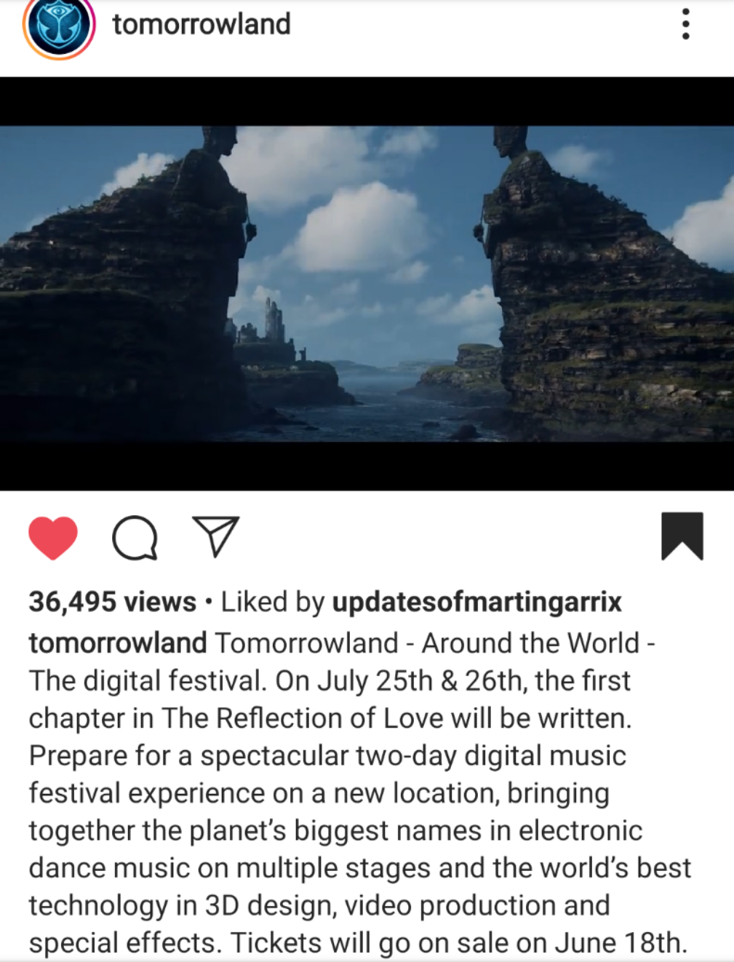Open tomorrowland username in post header

click(202, 24)
